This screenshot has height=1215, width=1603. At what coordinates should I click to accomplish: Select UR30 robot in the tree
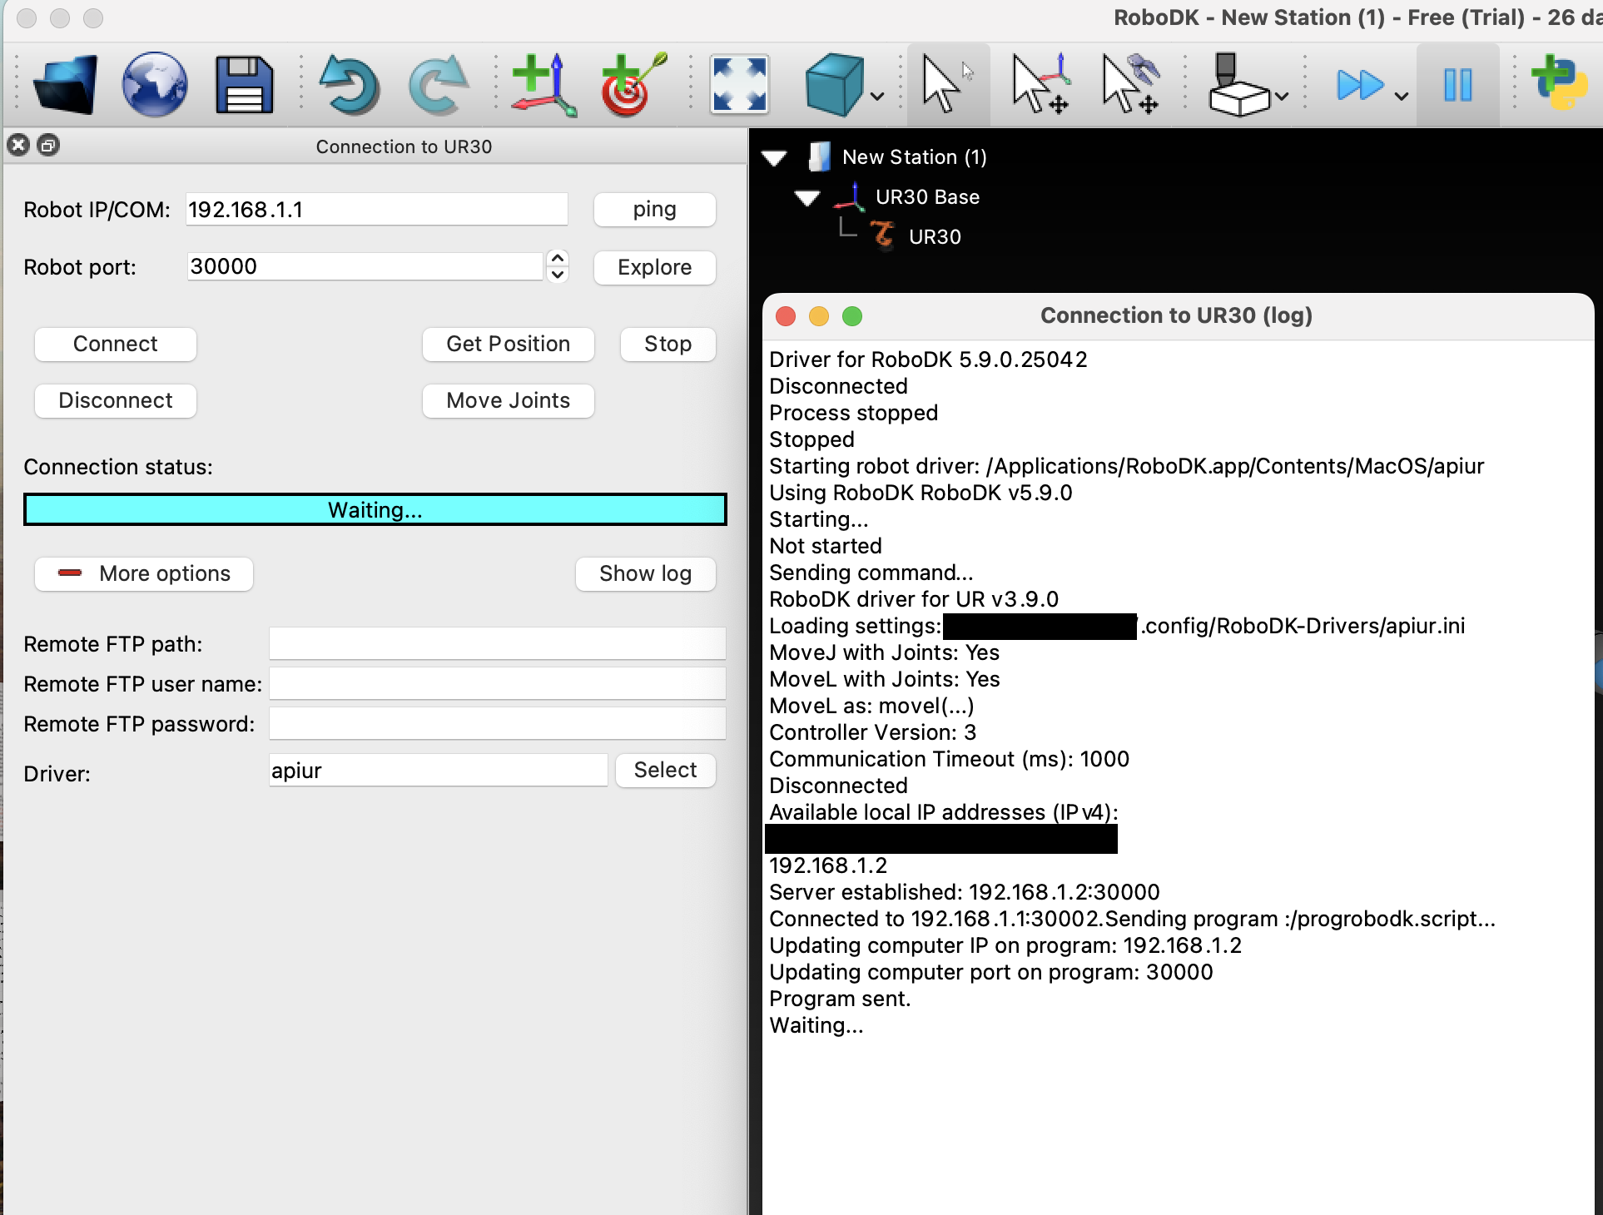[x=934, y=237]
